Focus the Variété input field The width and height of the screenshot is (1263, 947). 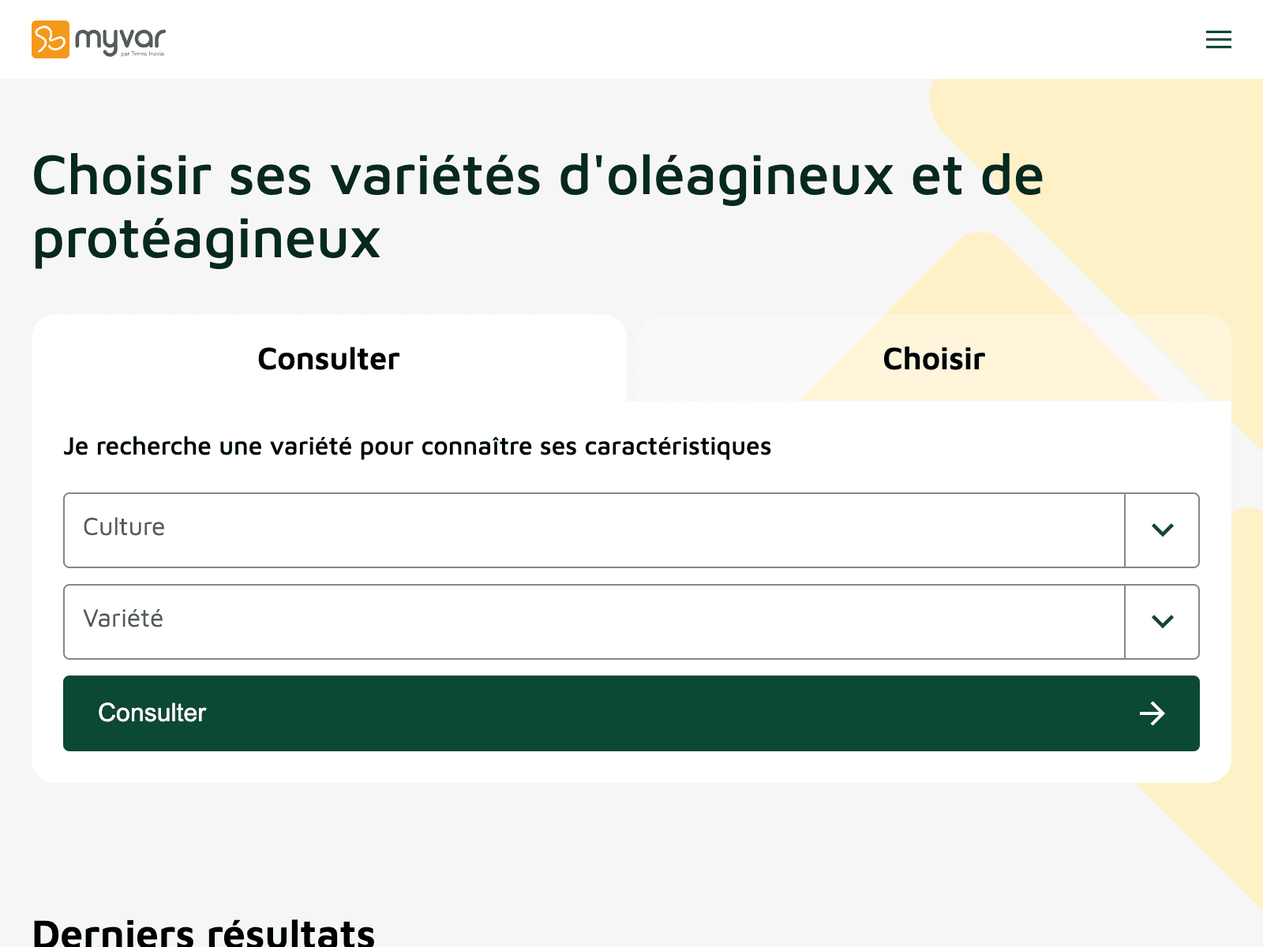click(594, 622)
